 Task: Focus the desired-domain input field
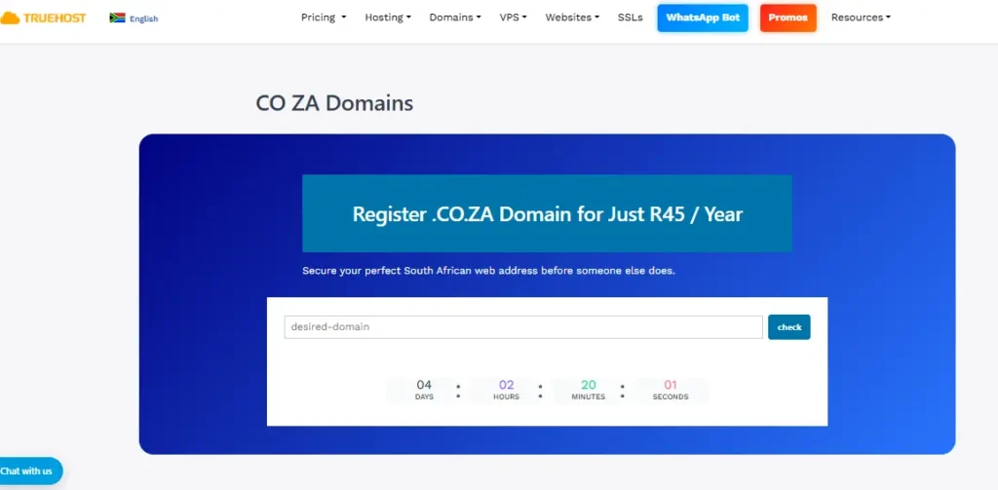click(x=523, y=327)
